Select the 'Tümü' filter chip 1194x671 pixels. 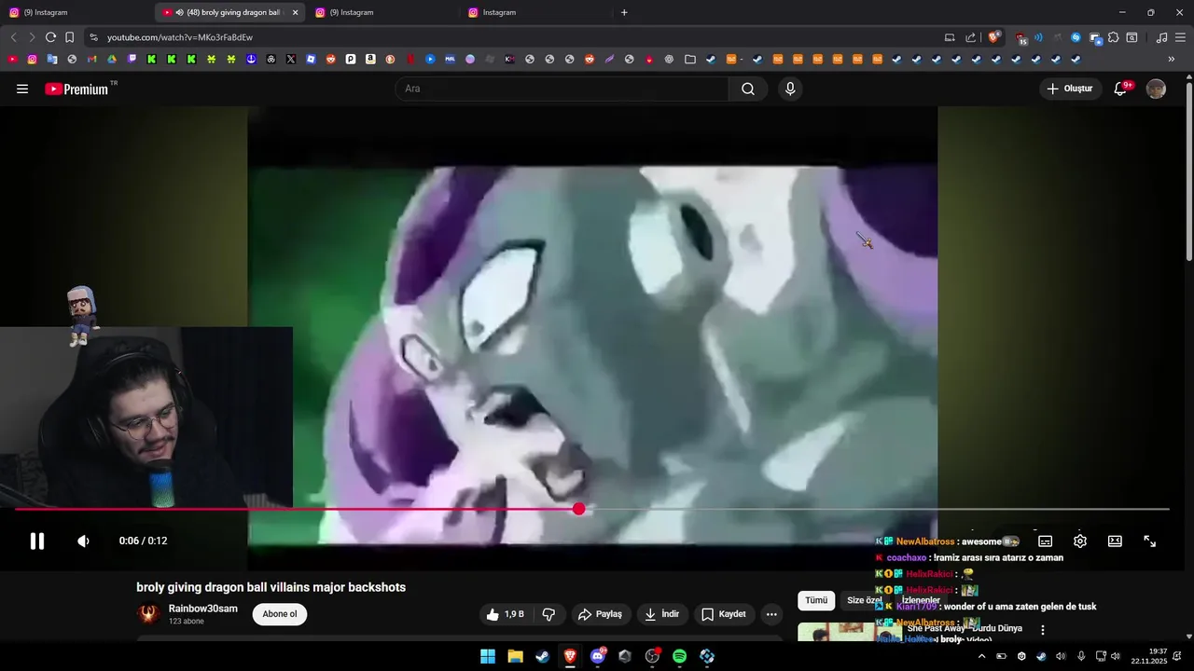(x=816, y=601)
